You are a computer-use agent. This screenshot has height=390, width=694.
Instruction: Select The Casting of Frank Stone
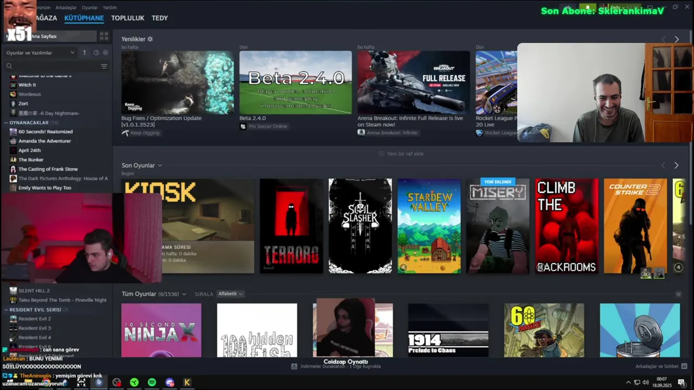[x=48, y=169]
